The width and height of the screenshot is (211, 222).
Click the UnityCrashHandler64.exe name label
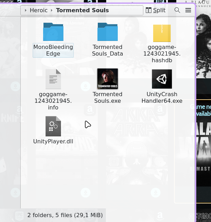[x=162, y=98]
